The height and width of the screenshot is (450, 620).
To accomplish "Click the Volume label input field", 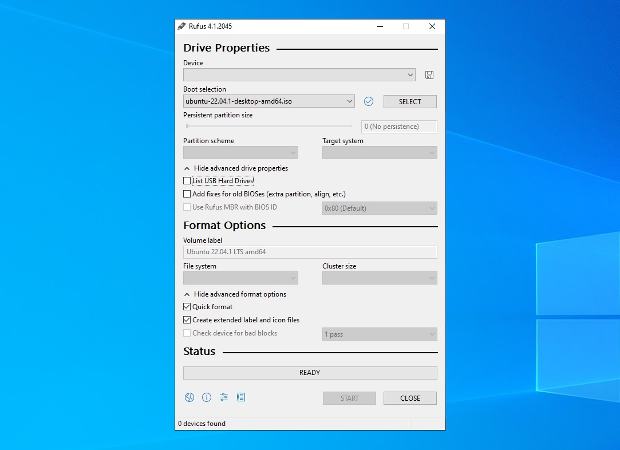I will point(310,252).
